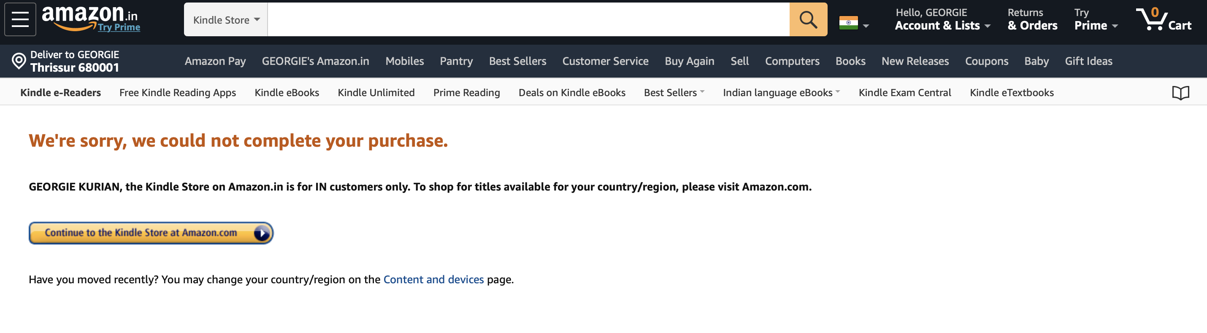Click Continue to the Kindle Store at Amazon.com
The width and height of the screenshot is (1207, 333).
[141, 232]
